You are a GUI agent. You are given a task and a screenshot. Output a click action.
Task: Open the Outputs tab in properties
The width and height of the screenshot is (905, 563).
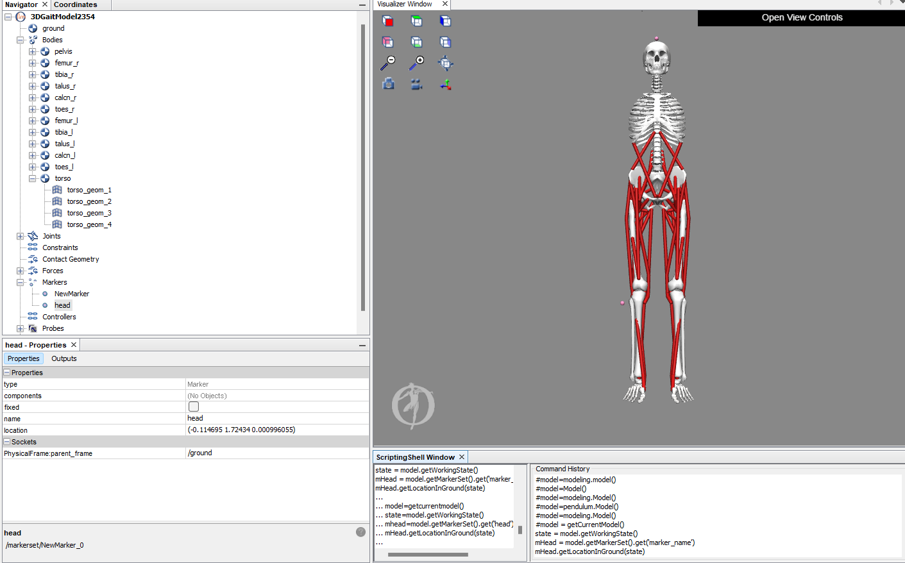point(64,358)
